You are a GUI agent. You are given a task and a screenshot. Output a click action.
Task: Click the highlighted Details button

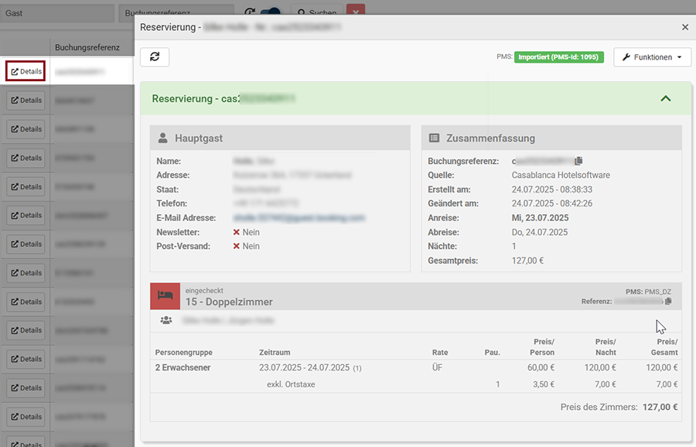coord(26,71)
